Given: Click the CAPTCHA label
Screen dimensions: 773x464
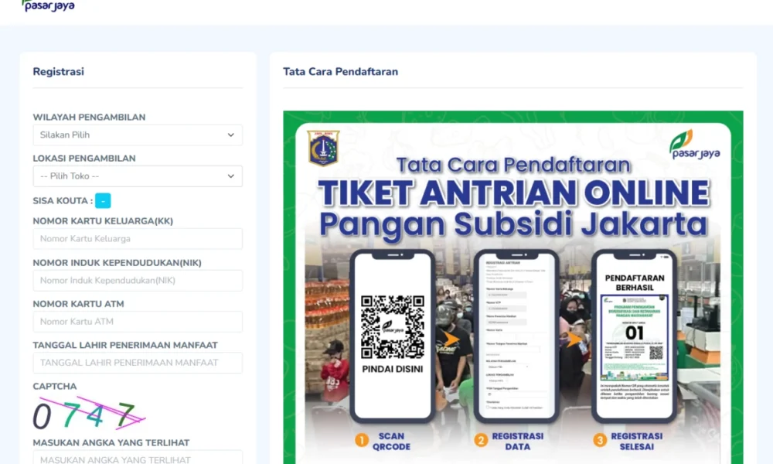Looking at the screenshot, I should pyautogui.click(x=55, y=386).
